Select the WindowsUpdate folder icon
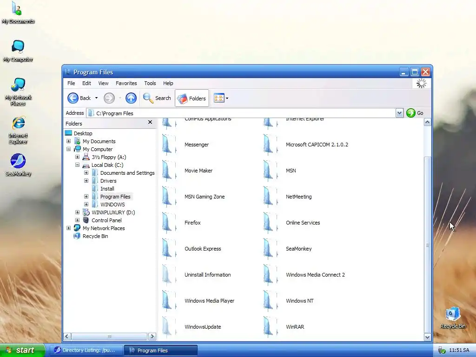 [169, 327]
